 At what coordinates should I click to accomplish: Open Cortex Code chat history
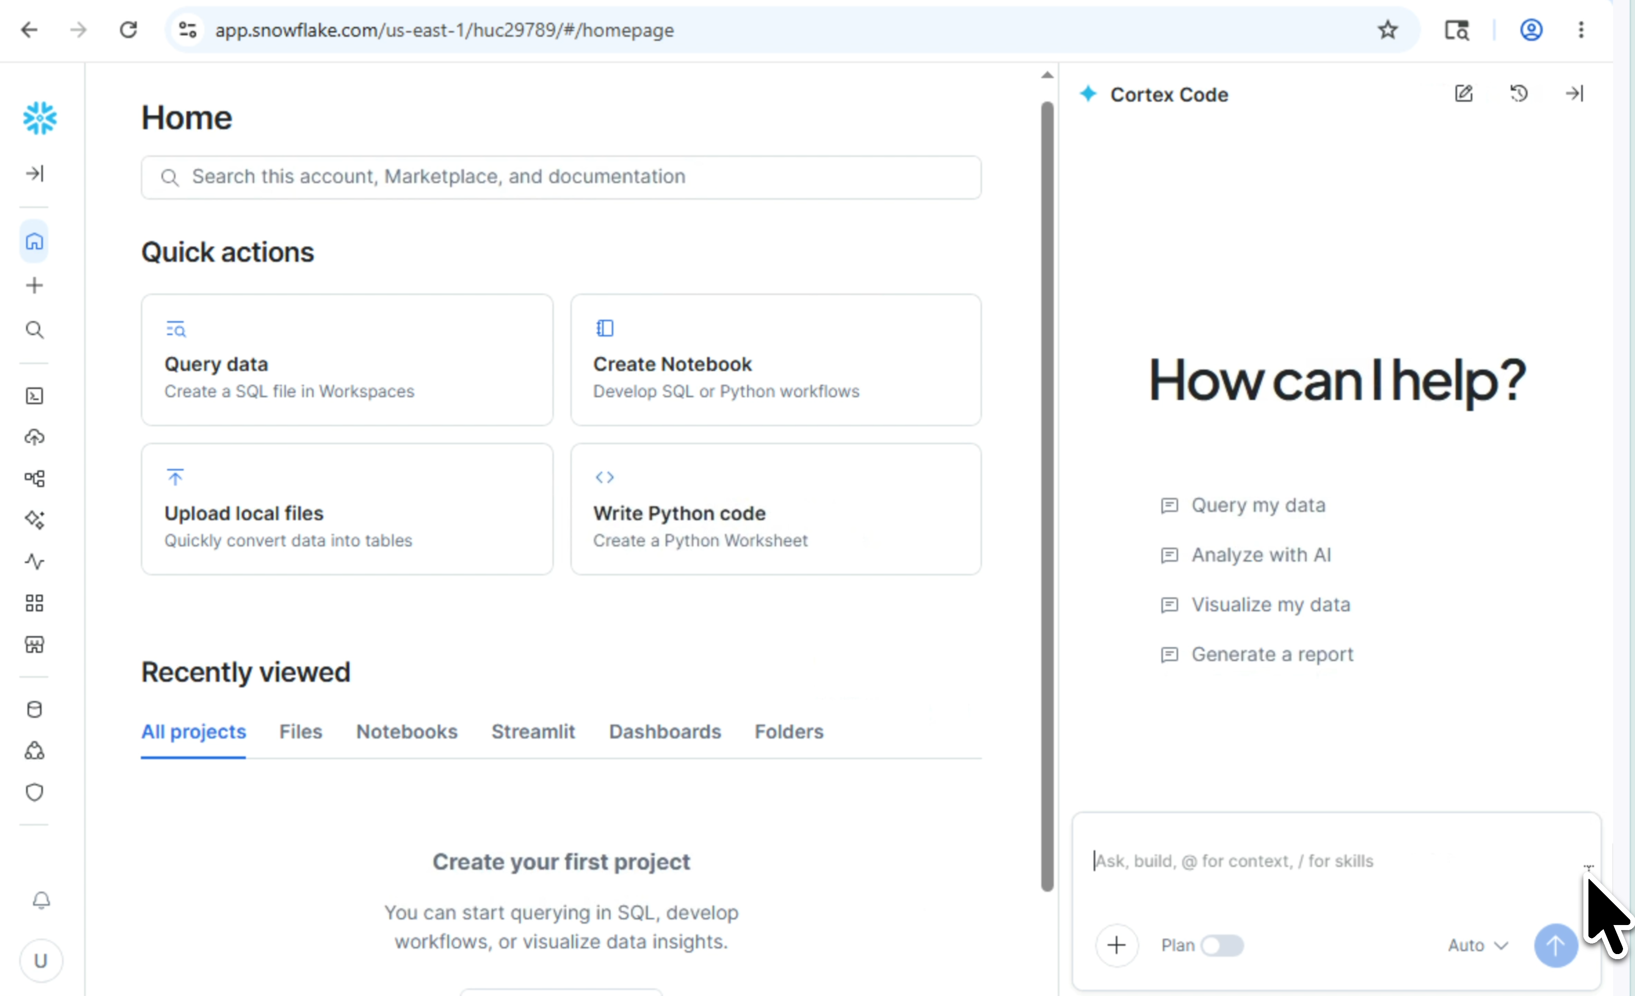click(1519, 94)
